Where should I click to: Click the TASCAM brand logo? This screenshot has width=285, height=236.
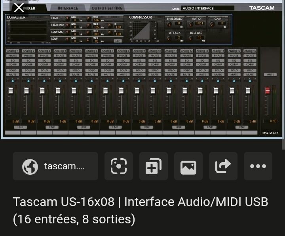[262, 8]
